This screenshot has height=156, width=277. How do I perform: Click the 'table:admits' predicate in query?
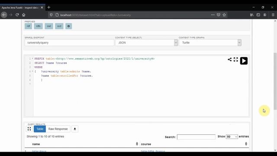point(70,71)
